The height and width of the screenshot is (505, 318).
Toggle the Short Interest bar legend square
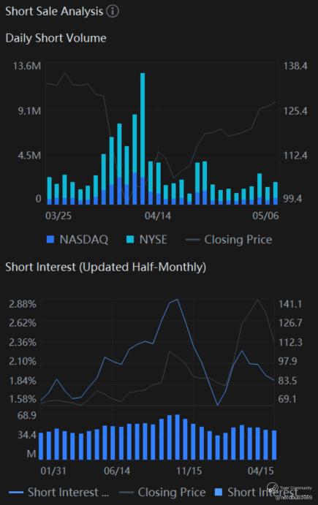(219, 492)
